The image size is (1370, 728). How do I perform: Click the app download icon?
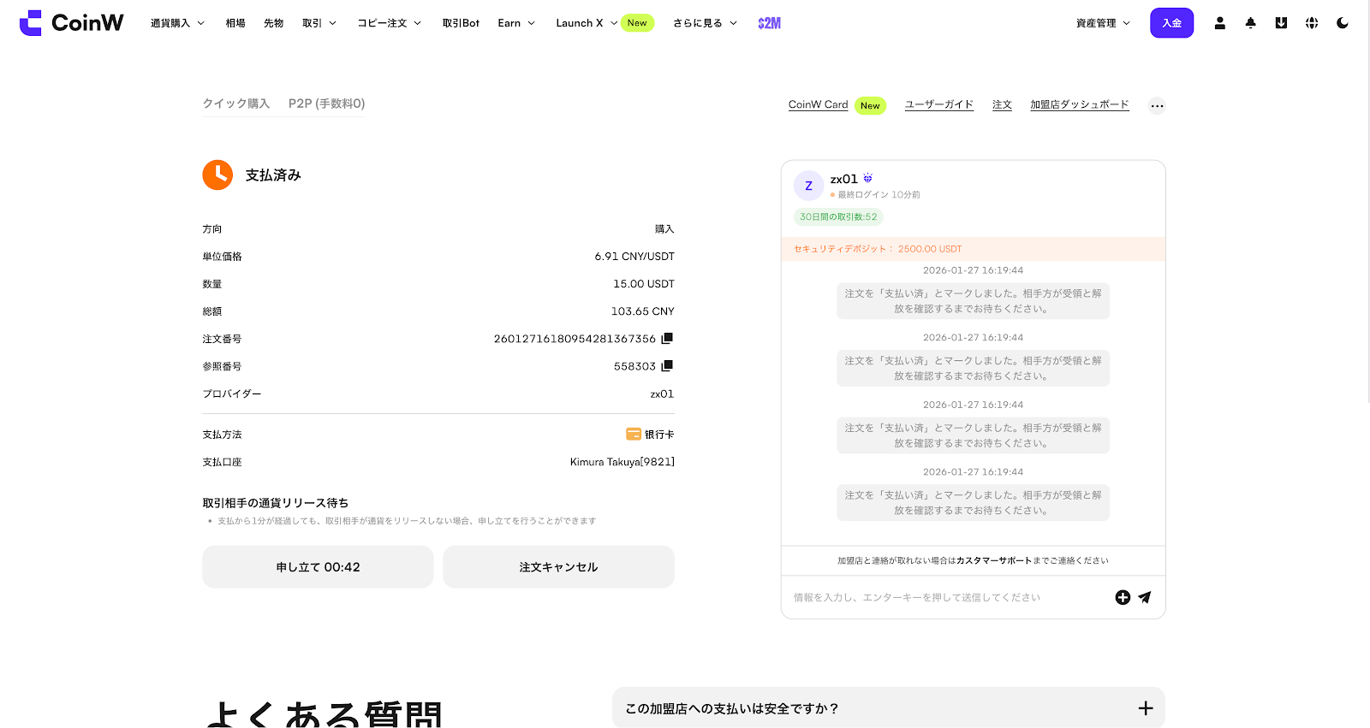[x=1281, y=23]
